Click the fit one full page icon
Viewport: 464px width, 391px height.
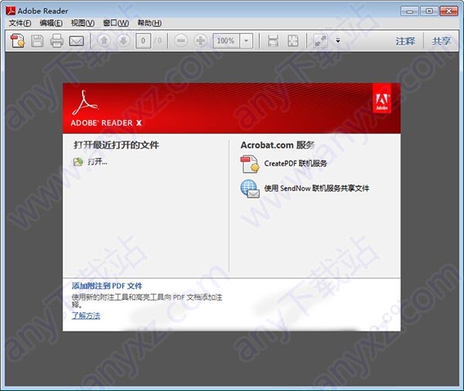(292, 40)
